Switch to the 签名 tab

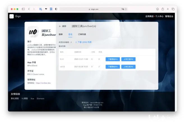click(x=70, y=34)
